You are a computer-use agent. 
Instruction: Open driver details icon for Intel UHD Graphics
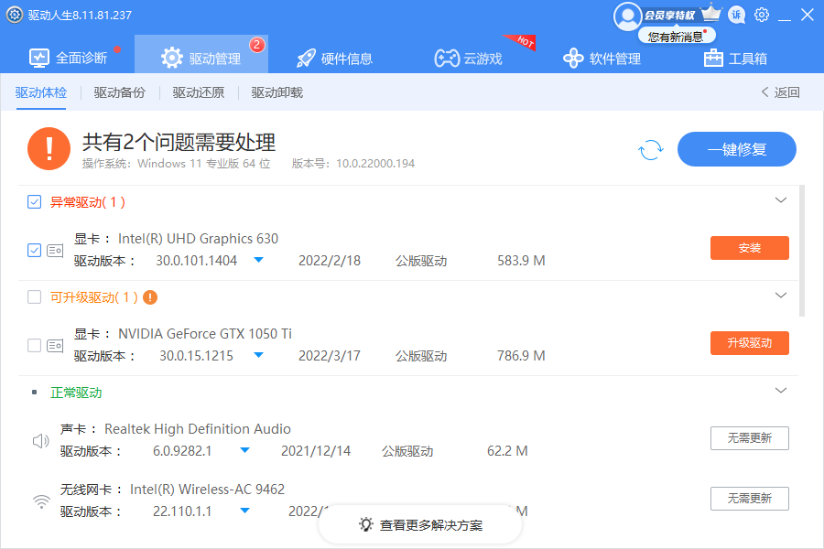point(57,251)
